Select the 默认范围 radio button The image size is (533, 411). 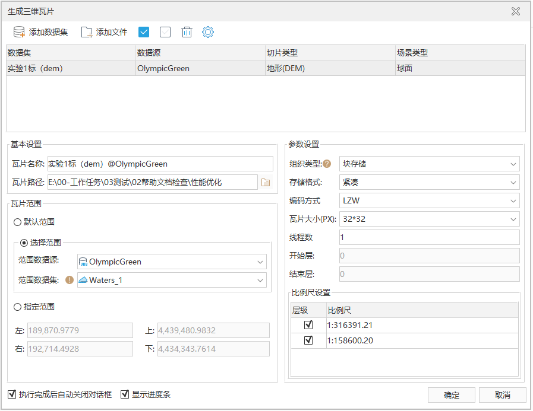(17, 222)
